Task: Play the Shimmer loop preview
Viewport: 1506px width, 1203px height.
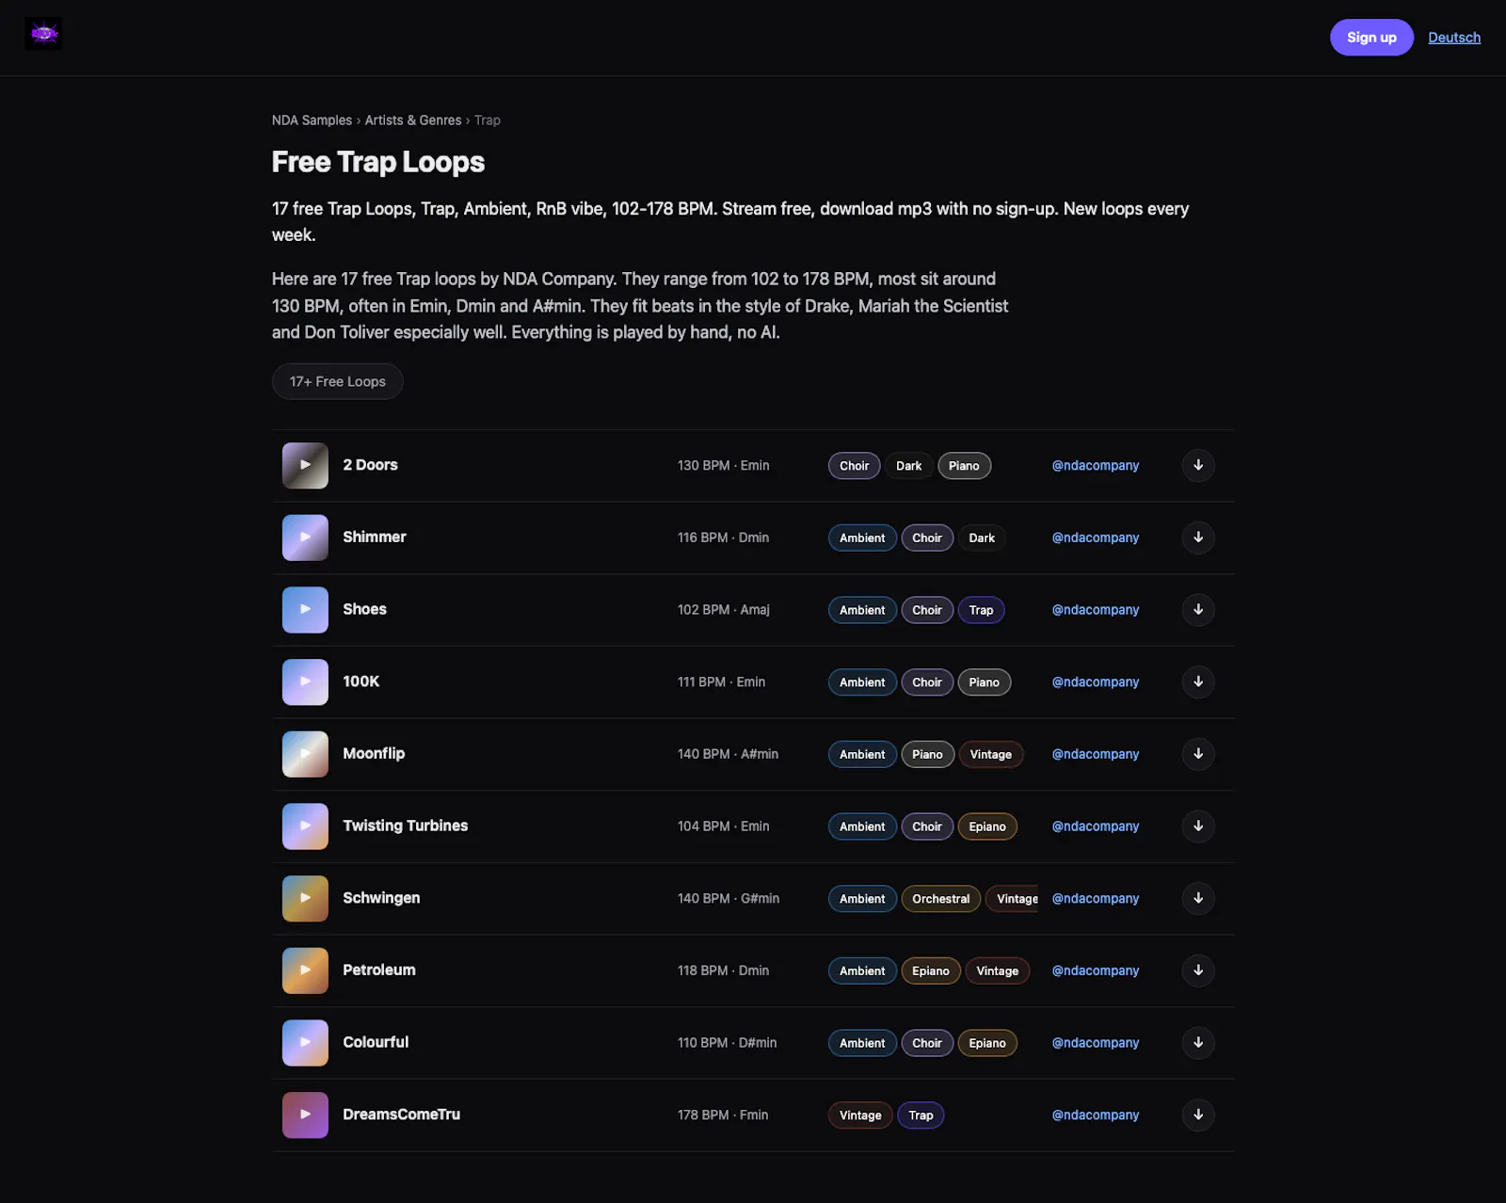Action: (305, 537)
